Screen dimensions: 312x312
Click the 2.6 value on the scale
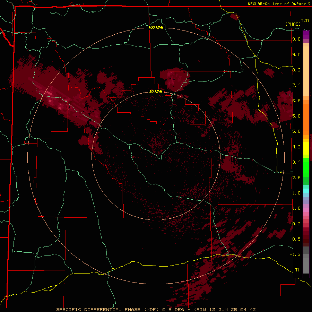(x=296, y=178)
